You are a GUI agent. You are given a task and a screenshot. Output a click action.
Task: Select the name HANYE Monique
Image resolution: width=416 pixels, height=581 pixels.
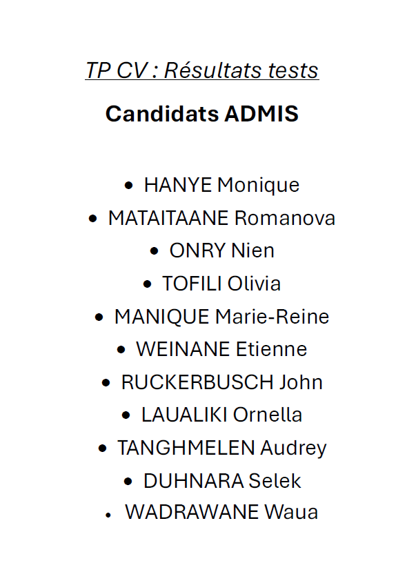click(x=221, y=185)
